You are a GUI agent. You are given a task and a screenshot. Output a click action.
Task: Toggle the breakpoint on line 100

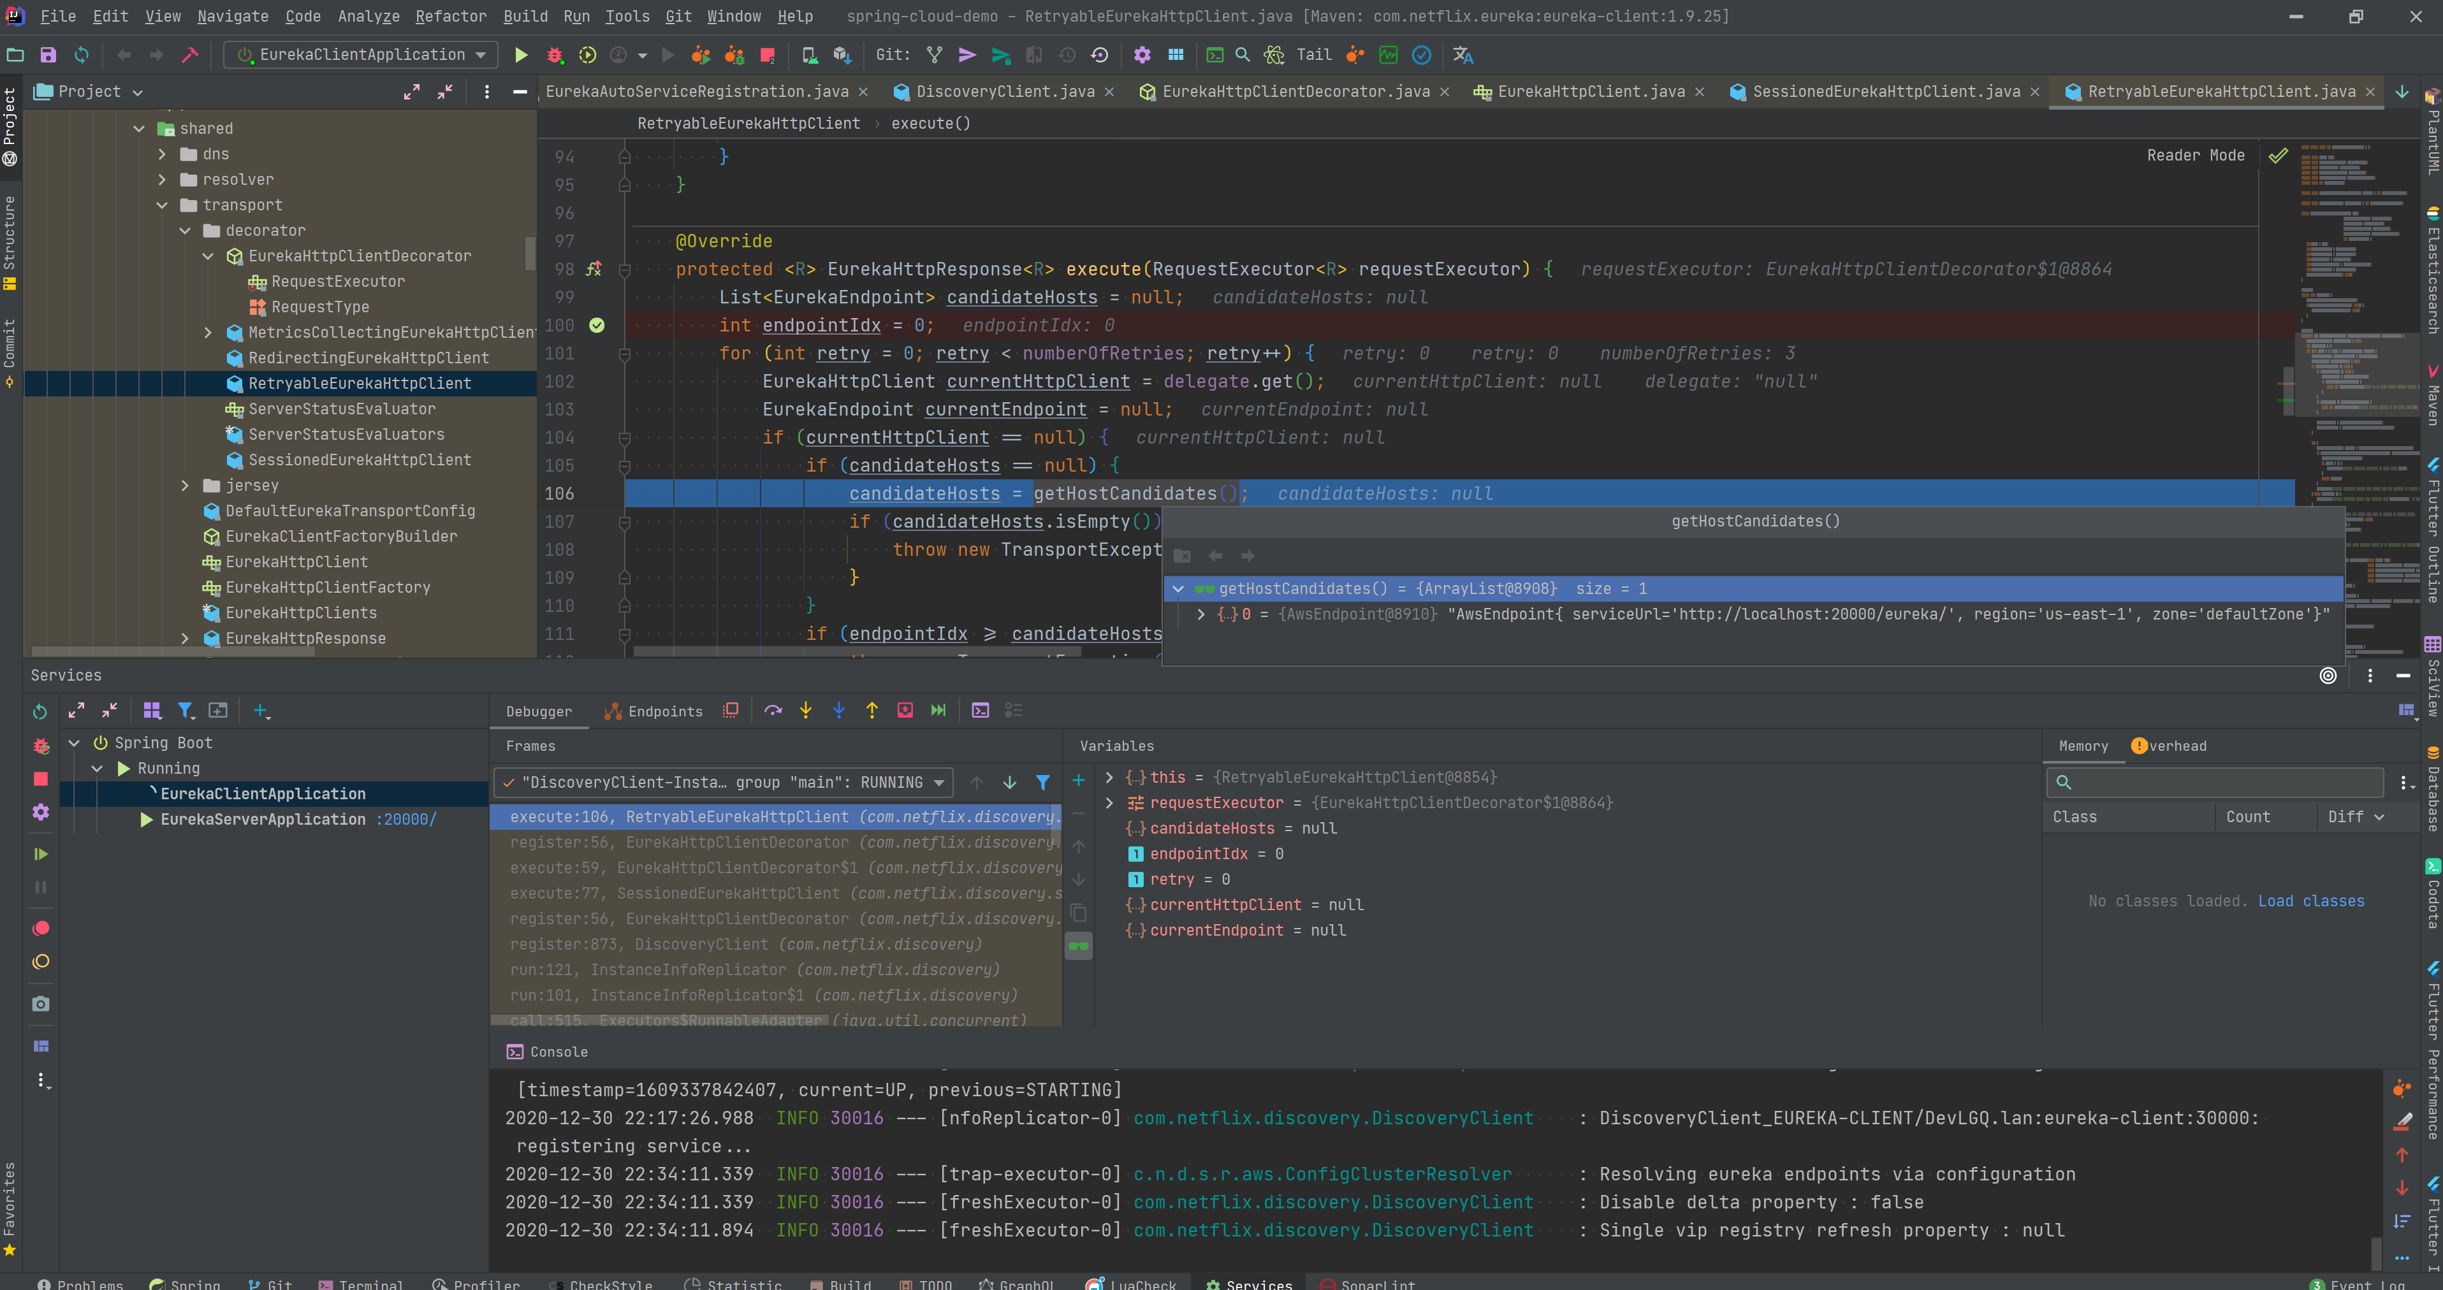point(597,325)
